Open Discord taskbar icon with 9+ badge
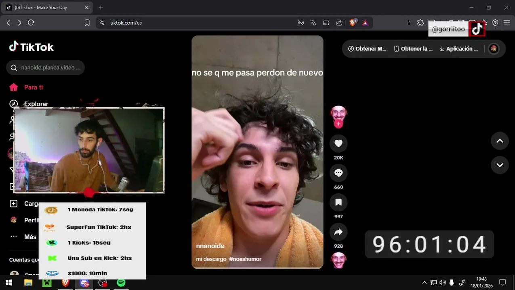This screenshot has width=515, height=290. tap(84, 283)
